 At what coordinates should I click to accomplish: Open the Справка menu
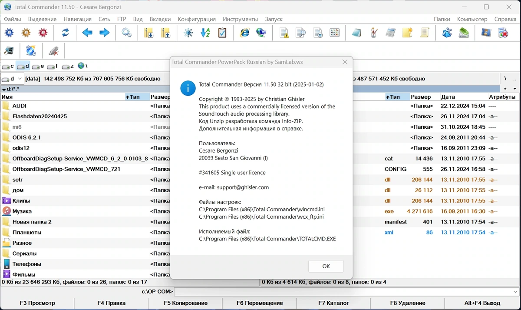click(505, 19)
